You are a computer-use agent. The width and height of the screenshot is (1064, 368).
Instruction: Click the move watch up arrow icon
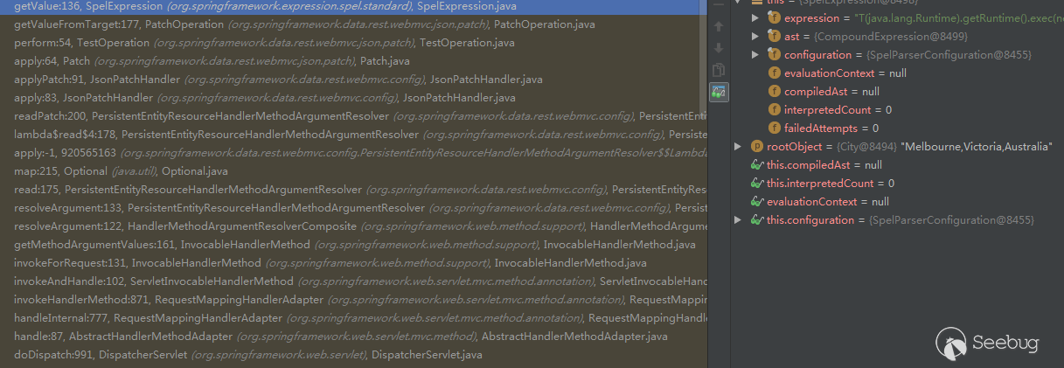pos(719,28)
